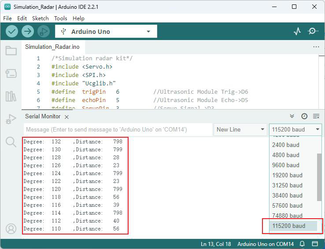Click code line '#include <Servo.h>'
This screenshot has height=249, width=325.
tap(82, 66)
